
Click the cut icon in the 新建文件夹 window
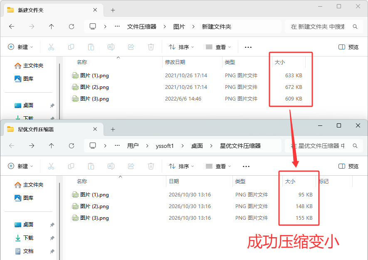pyautogui.click(x=51, y=47)
